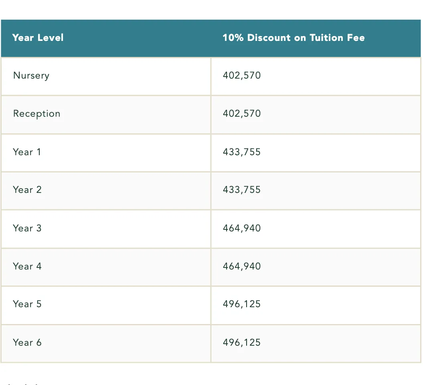Select the 496,125 value for Year 6

(x=242, y=342)
